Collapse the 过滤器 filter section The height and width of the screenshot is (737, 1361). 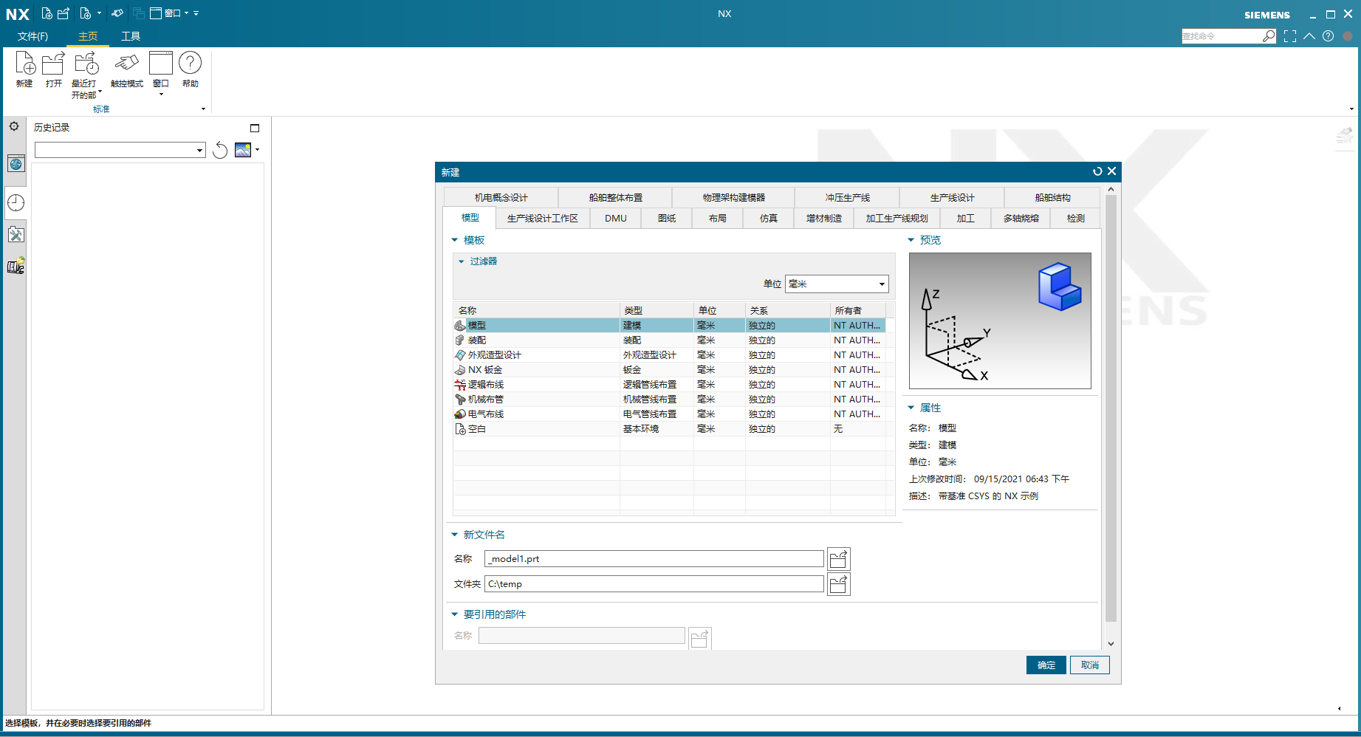[462, 261]
